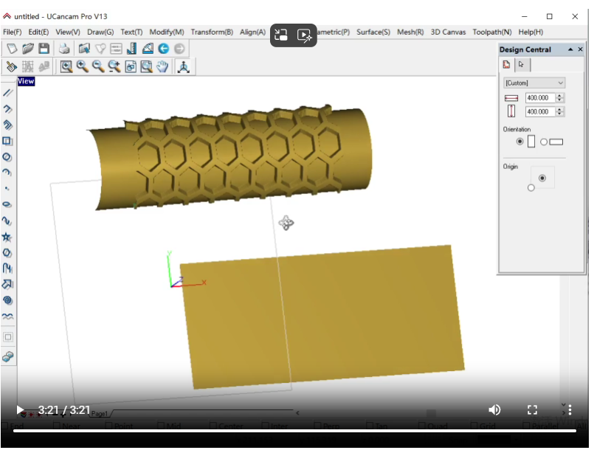Open a file with the folder icon

(x=28, y=49)
